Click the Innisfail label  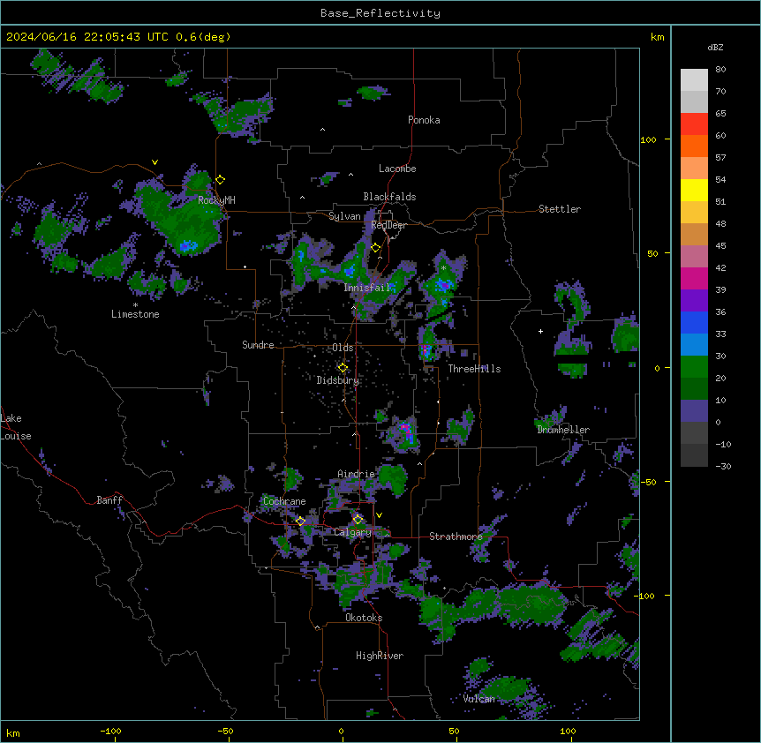367,288
